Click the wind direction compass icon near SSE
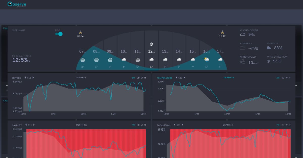 (268, 61)
